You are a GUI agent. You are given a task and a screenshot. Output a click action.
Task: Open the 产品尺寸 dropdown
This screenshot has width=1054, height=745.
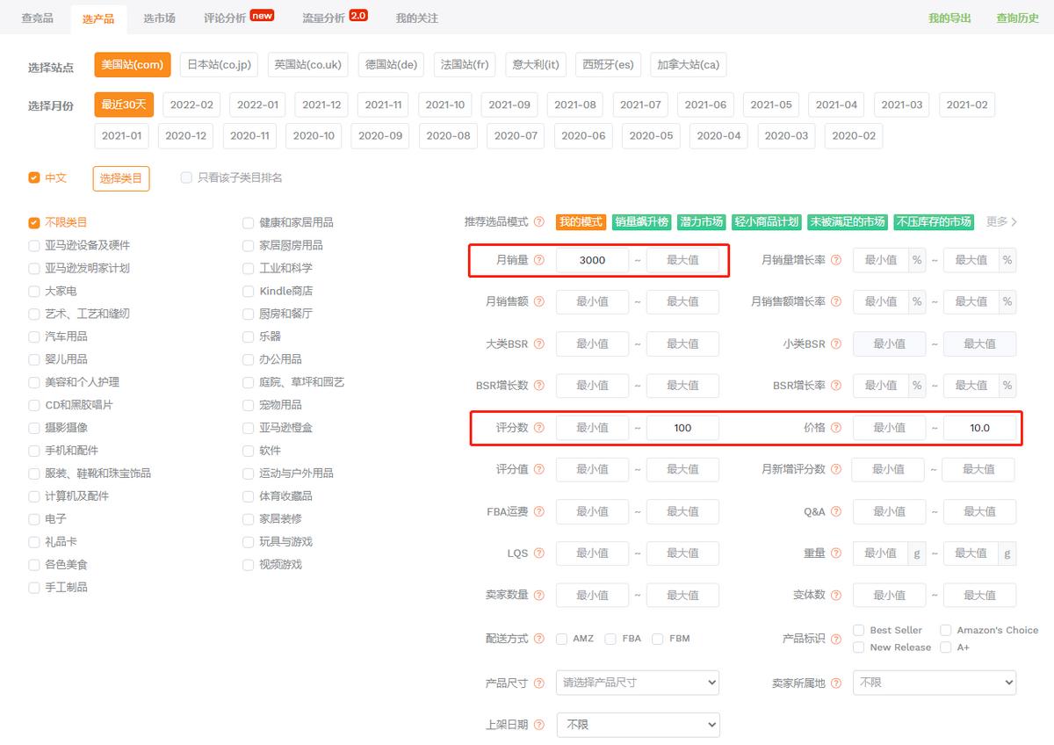pos(637,682)
